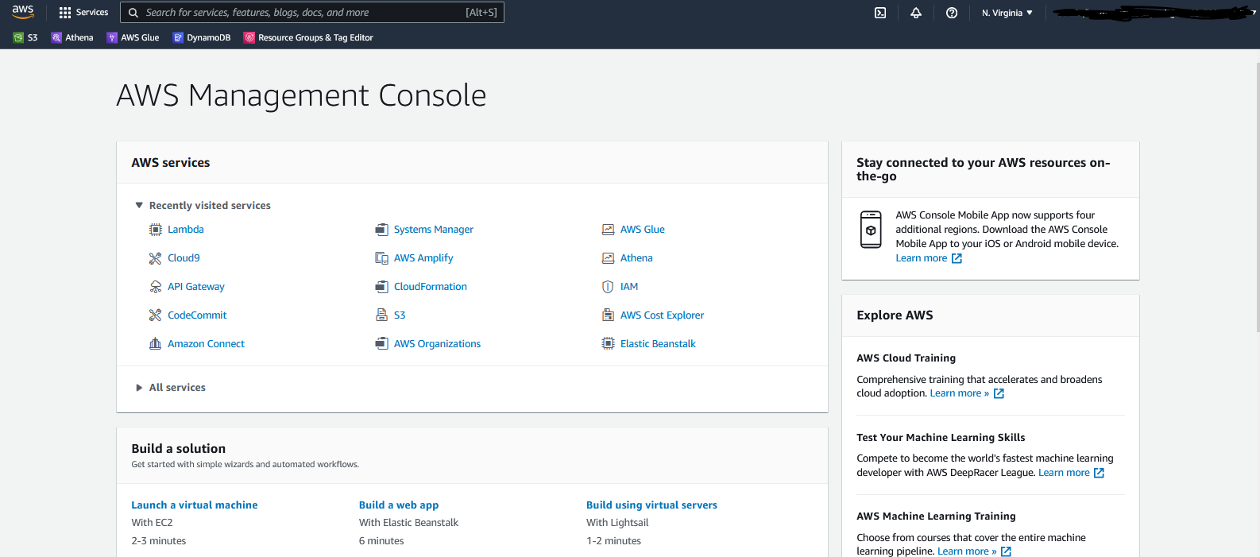Open the CodeCommit link
The width and height of the screenshot is (1260, 557).
coord(197,315)
